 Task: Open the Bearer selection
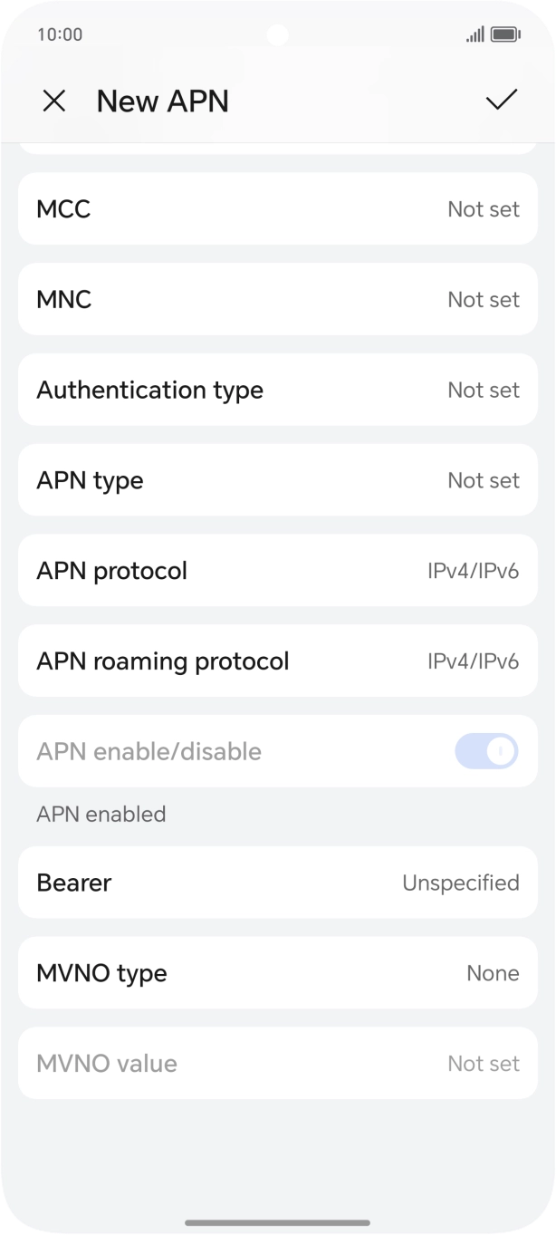pos(278,883)
